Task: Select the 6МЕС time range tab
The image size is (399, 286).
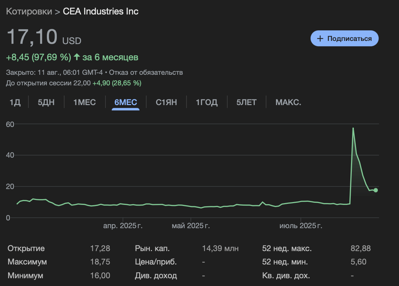Action: pos(126,102)
